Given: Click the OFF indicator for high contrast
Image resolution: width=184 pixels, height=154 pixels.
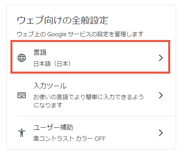Looking at the screenshot, I should click(x=100, y=139).
